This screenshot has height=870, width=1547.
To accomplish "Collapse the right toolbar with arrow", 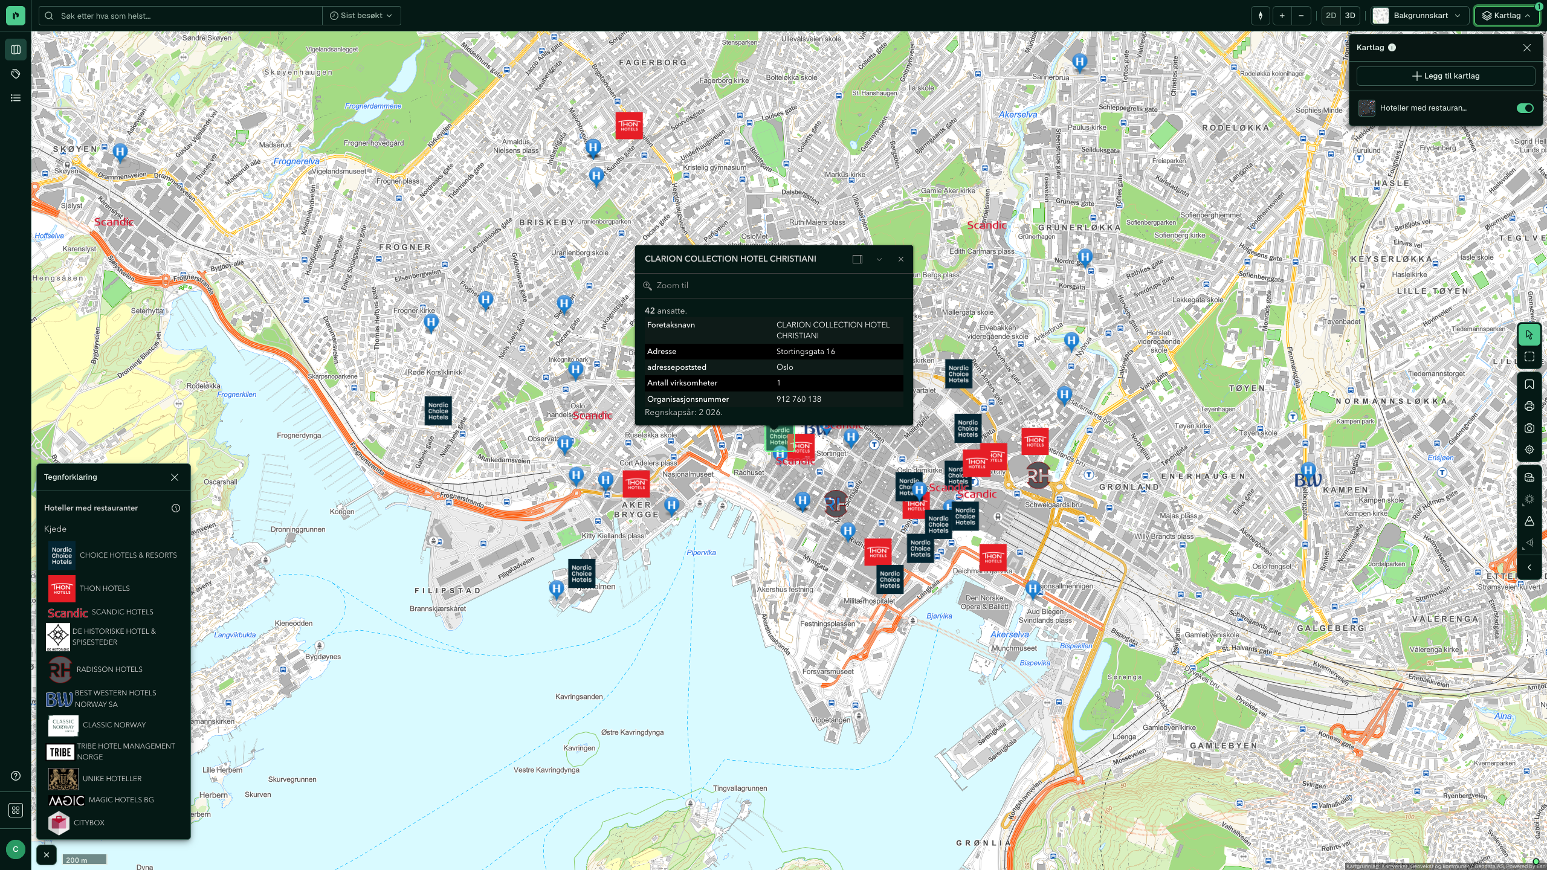I will coord(1529,567).
